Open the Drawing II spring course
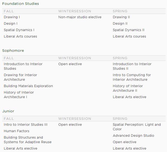The height and width of the screenshot is (152, 167). pos(121,17)
